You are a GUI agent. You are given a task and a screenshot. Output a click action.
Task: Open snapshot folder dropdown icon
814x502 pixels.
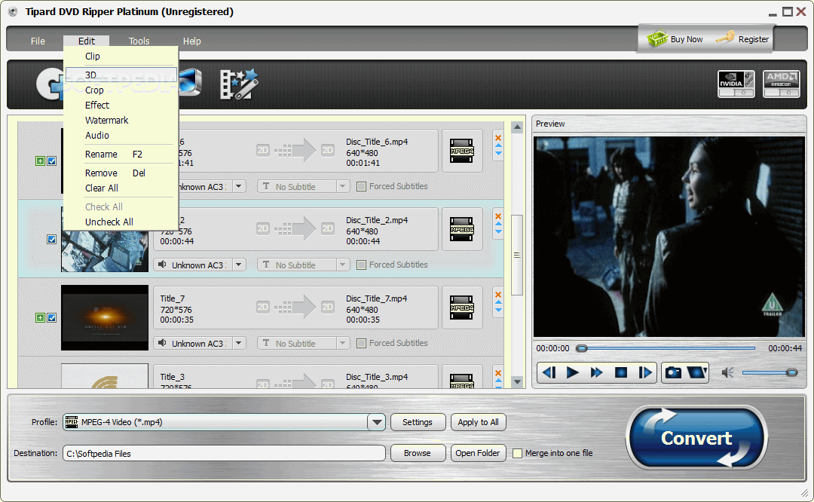click(x=696, y=372)
